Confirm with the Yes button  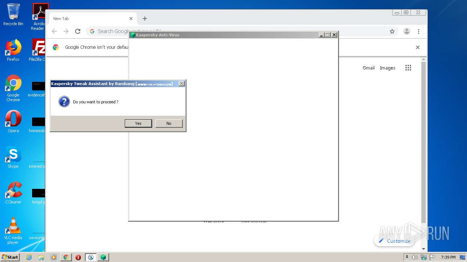click(138, 123)
